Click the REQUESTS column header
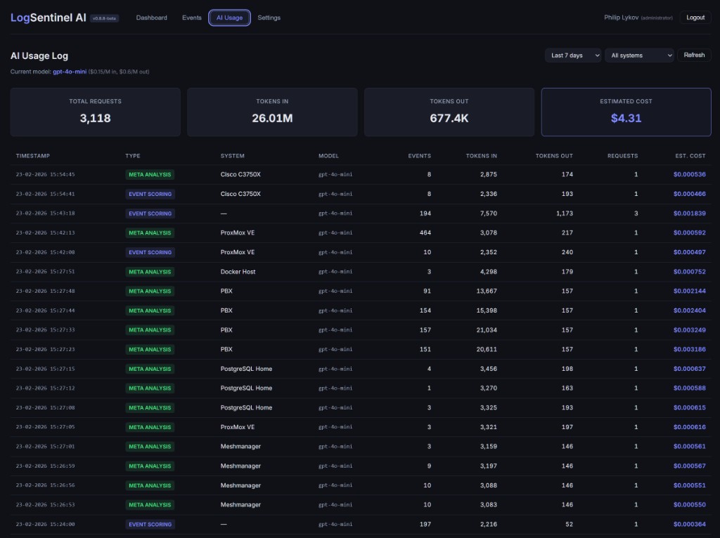 pos(622,156)
